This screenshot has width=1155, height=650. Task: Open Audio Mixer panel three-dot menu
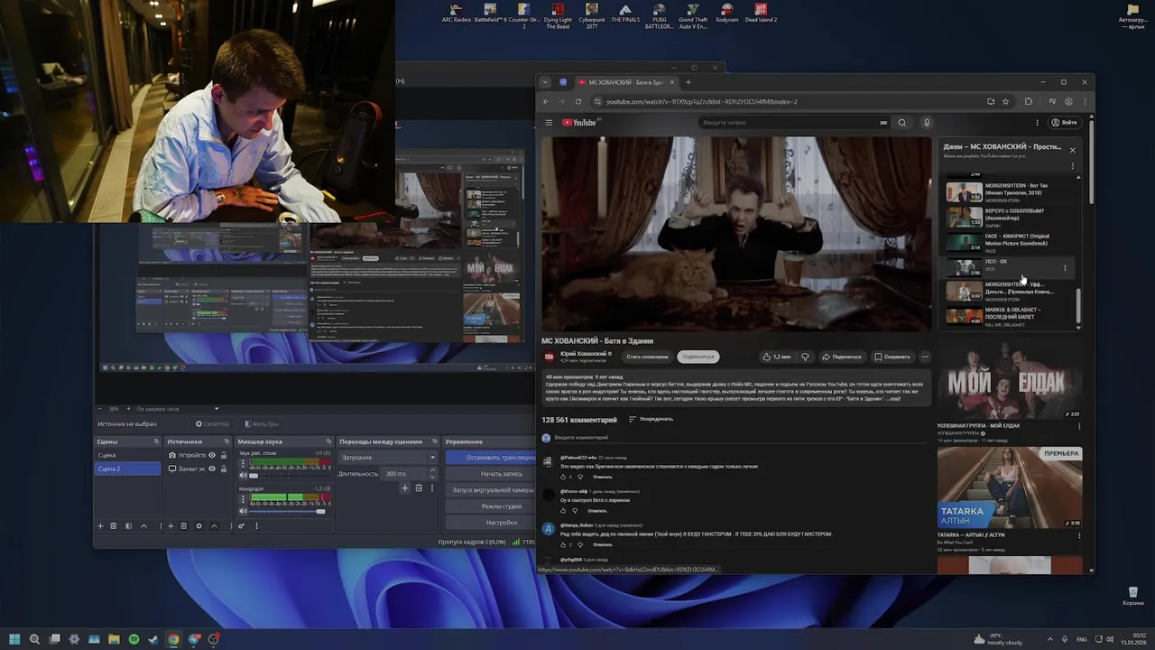pyautogui.click(x=256, y=526)
